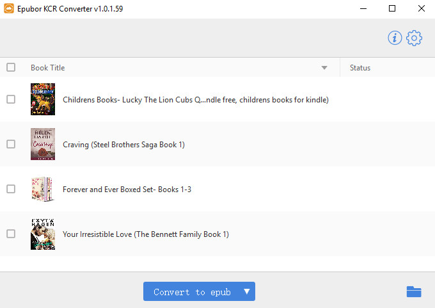435x308 pixels.
Task: Open the output folder icon
Action: pos(414,291)
